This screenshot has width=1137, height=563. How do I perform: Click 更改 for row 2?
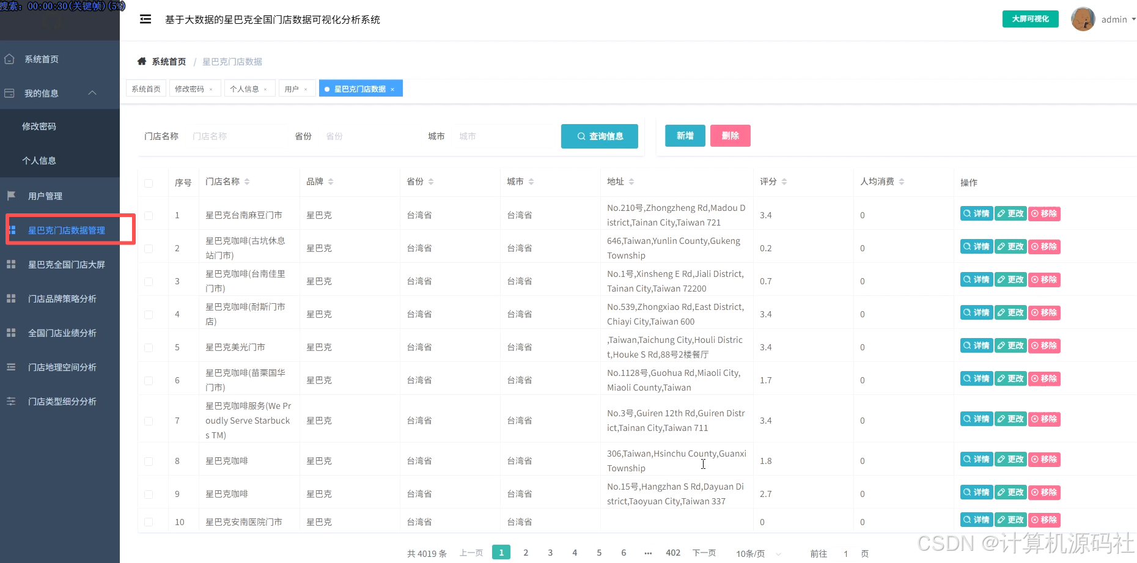(1010, 246)
